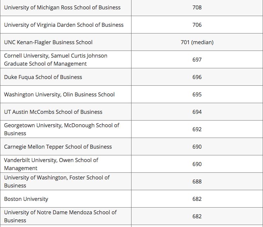
Task: Select UNC Kenan-Flagler Business School row
Action: (131, 42)
